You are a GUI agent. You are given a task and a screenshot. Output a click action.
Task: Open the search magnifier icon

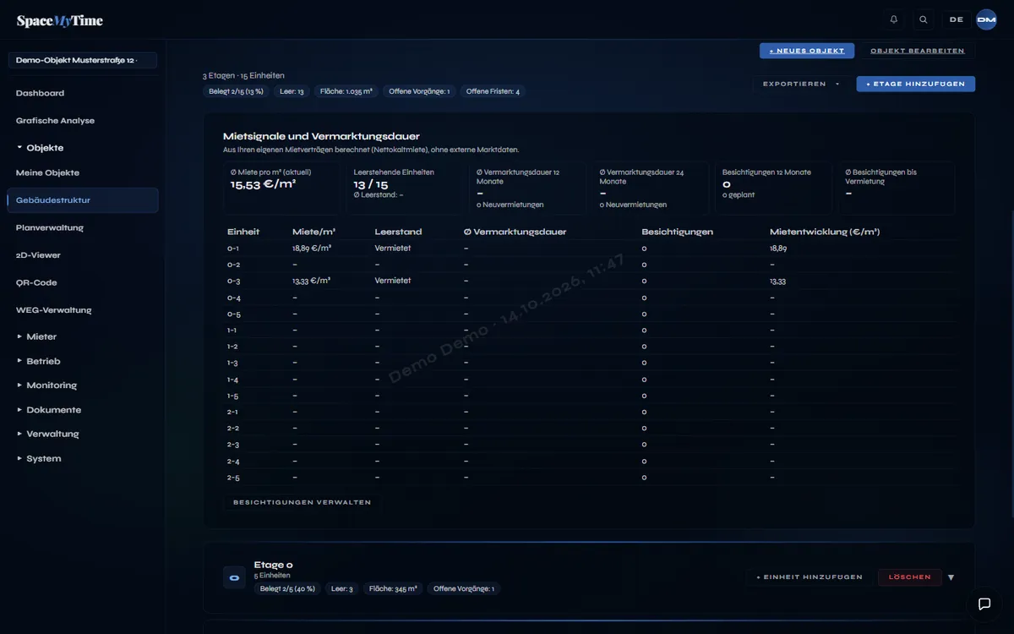[924, 19]
